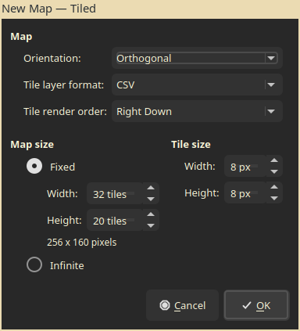The height and width of the screenshot is (331, 300).
Task: Increase map width with up arrow
Action: point(151,188)
